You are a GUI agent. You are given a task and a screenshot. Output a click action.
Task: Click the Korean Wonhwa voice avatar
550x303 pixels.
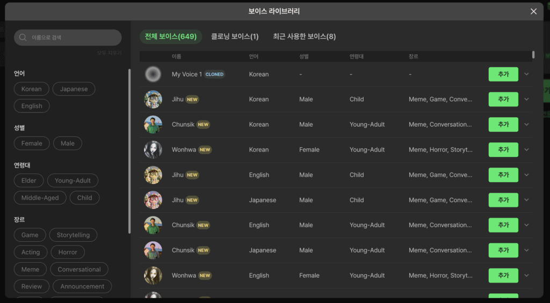click(x=153, y=150)
